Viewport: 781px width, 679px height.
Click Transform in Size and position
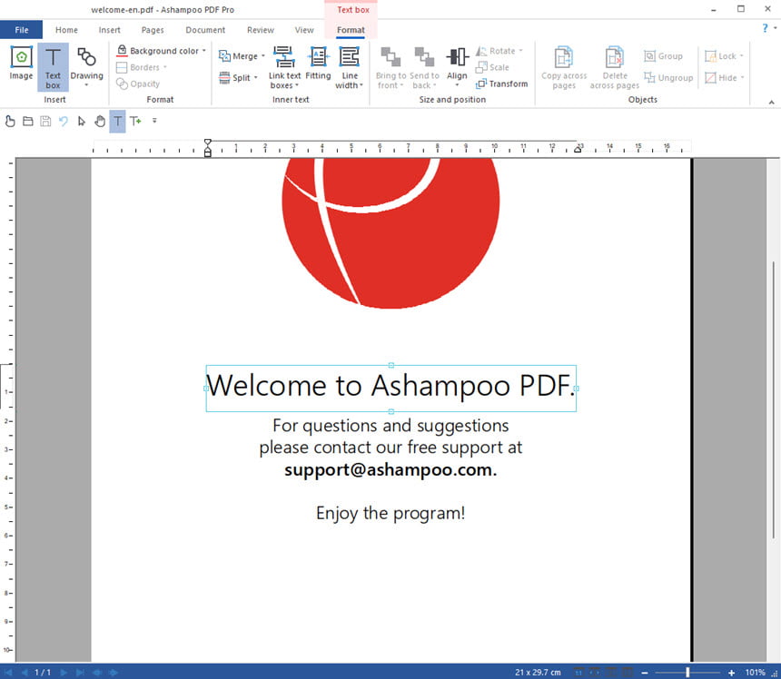coord(501,84)
